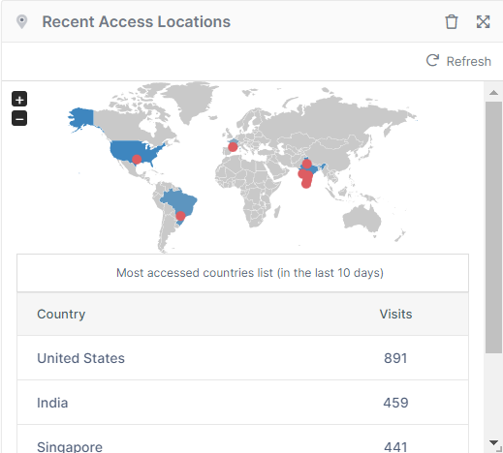Image resolution: width=503 pixels, height=453 pixels.
Task: Zoom in on the world map
Action: pyautogui.click(x=19, y=99)
